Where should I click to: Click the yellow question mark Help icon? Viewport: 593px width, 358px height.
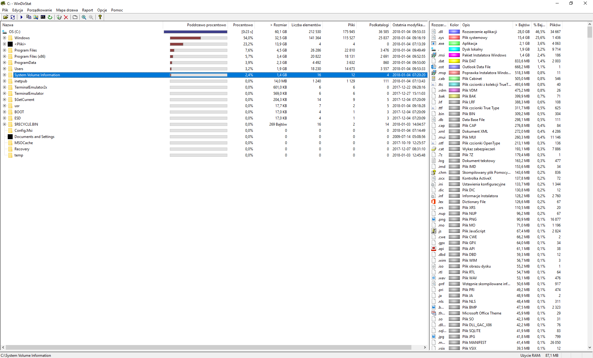click(100, 17)
